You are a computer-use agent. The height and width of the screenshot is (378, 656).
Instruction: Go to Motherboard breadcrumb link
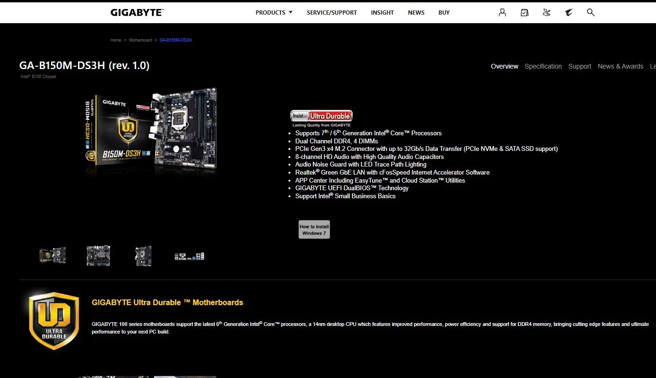click(x=140, y=40)
